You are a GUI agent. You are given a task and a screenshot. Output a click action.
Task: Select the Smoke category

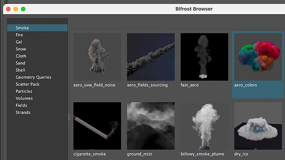click(x=37, y=28)
